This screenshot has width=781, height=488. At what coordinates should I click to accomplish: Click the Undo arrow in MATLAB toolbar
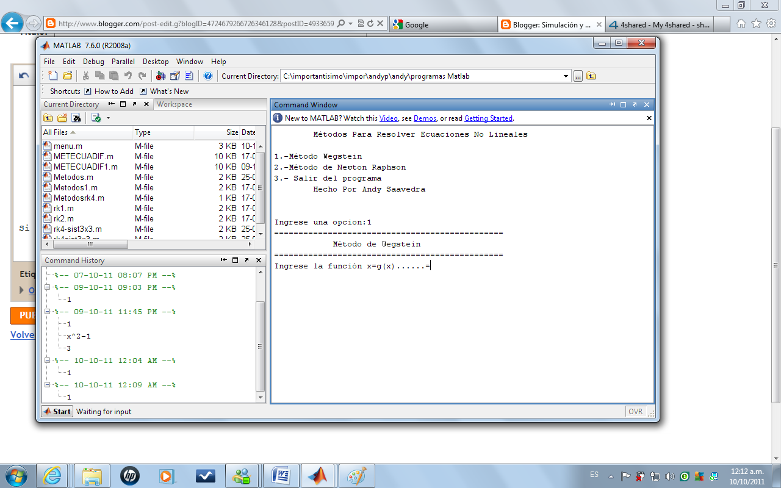[128, 76]
